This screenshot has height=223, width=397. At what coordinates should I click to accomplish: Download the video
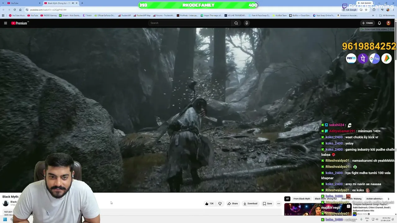tap(250, 203)
